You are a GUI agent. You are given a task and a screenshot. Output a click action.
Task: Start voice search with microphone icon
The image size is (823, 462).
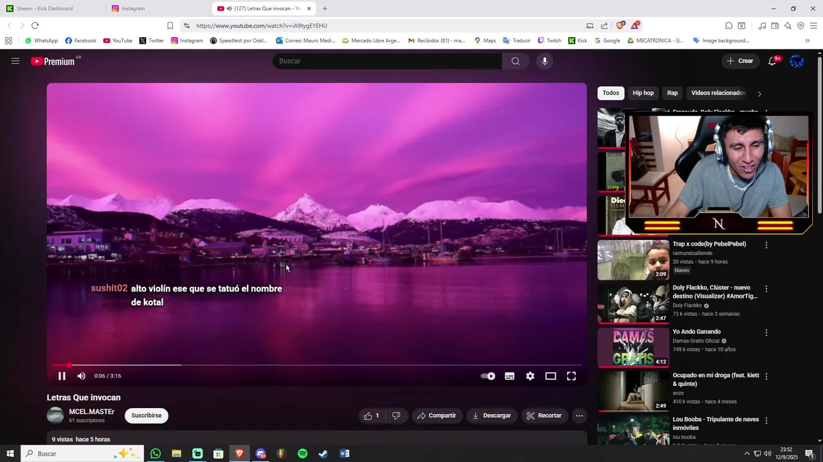[545, 61]
